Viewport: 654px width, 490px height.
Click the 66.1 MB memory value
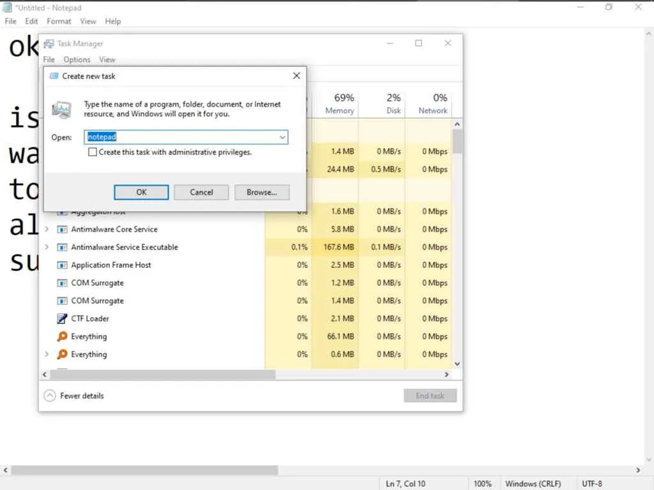pos(341,337)
